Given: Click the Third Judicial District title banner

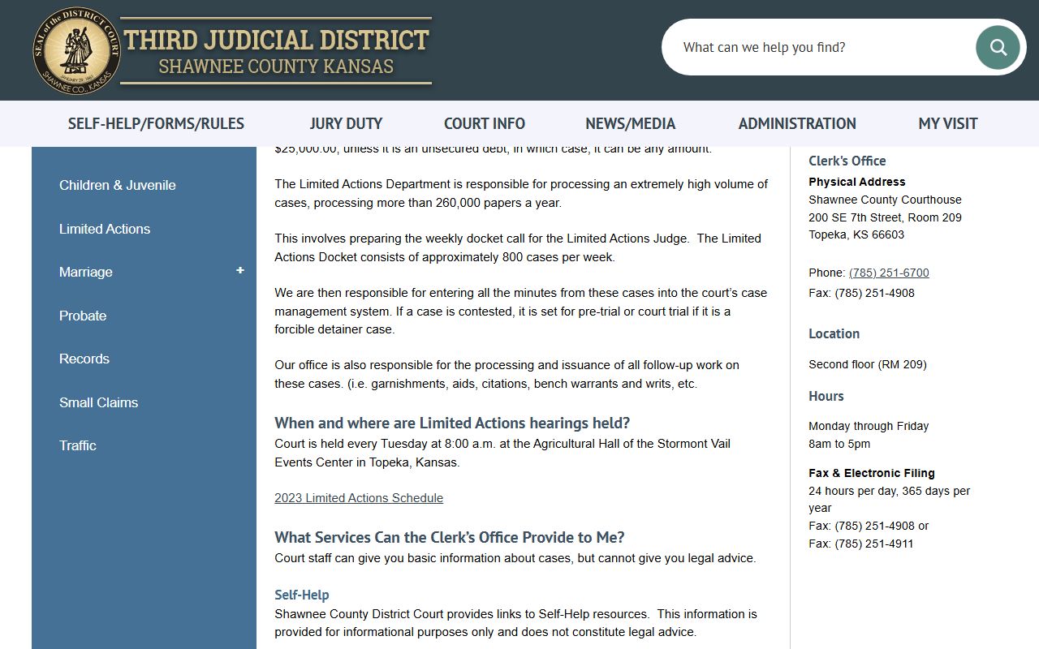Looking at the screenshot, I should pos(277,50).
